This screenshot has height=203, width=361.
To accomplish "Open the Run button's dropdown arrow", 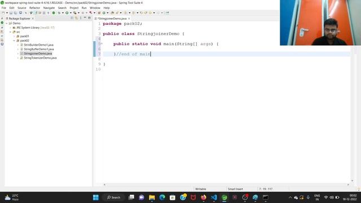I will click(x=71, y=13).
